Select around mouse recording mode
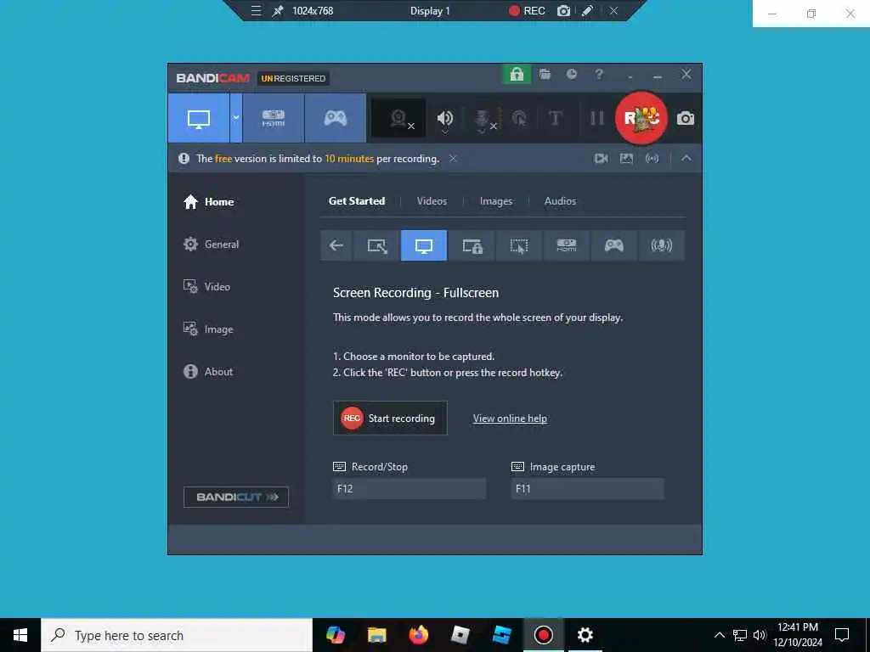 519,245
